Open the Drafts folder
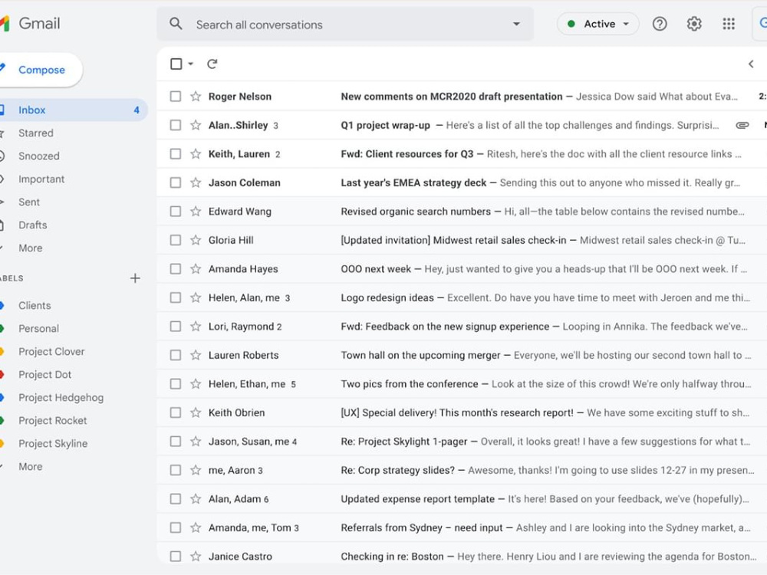 33,225
